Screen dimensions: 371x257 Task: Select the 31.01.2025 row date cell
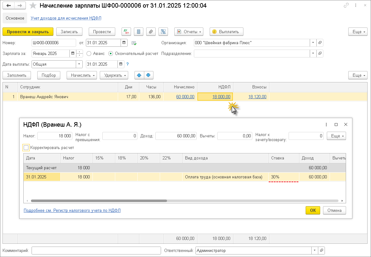(x=42, y=177)
